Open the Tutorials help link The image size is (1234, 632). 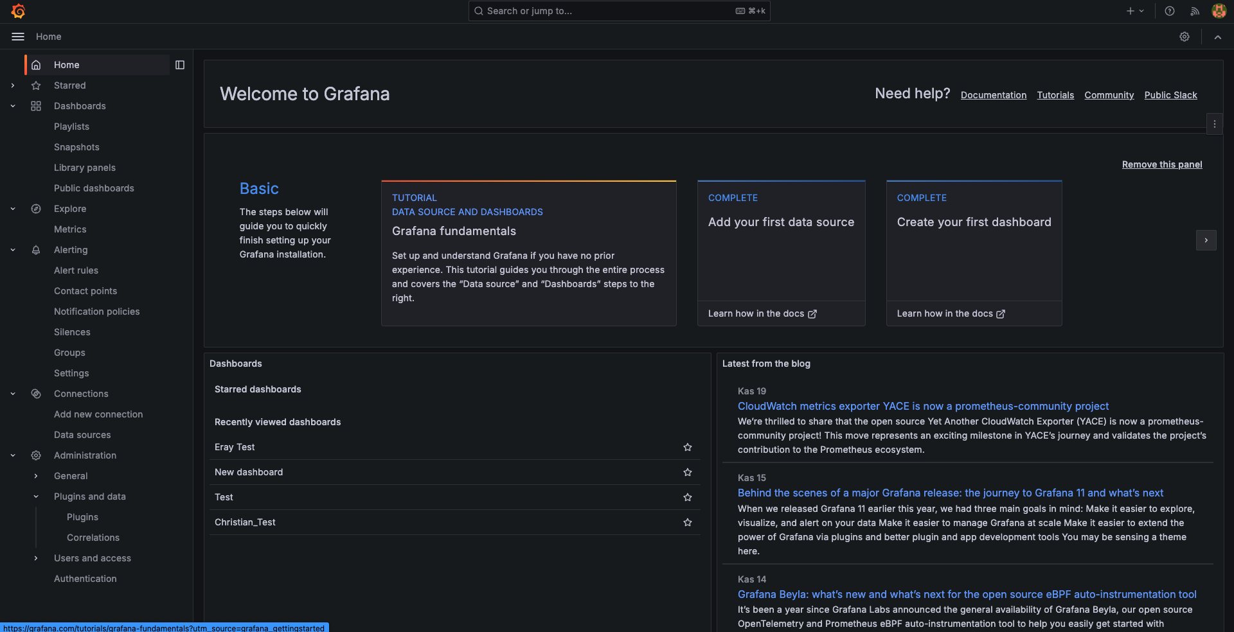point(1055,95)
